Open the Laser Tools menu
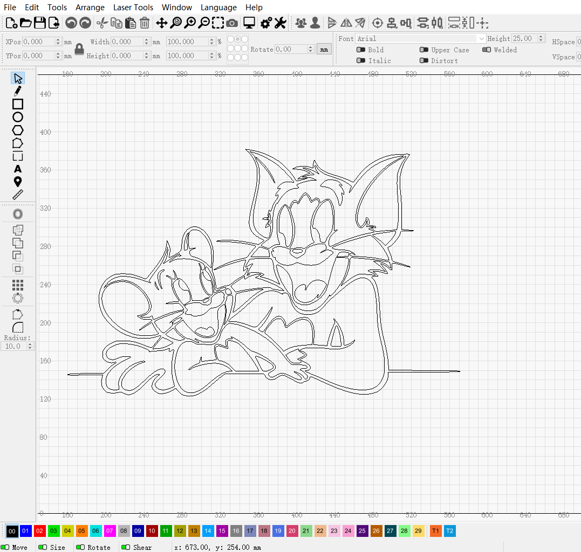 [133, 7]
